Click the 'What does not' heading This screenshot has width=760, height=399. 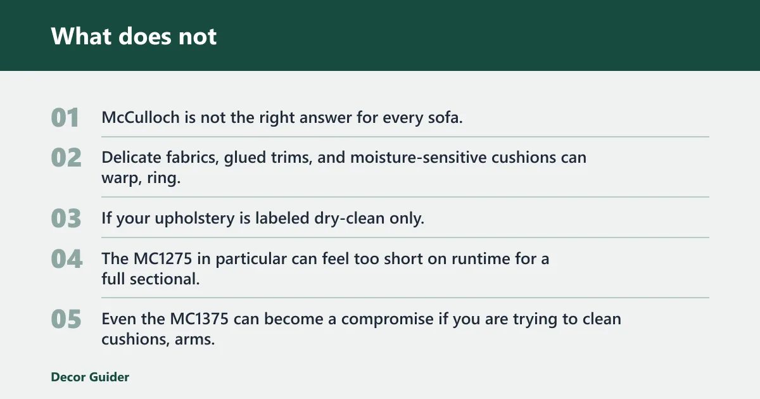(134, 36)
